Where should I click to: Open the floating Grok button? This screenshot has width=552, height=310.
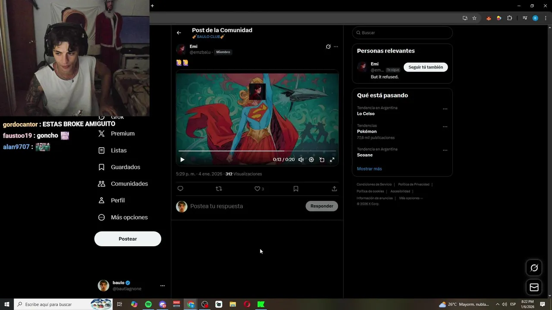[534, 268]
